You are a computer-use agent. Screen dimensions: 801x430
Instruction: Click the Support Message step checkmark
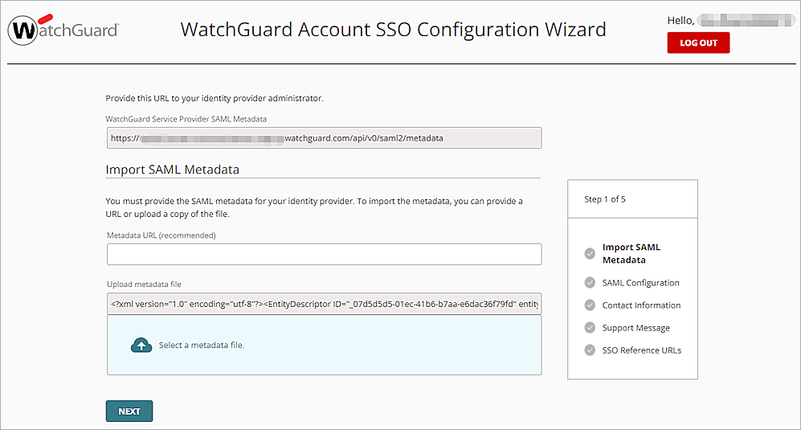click(591, 328)
